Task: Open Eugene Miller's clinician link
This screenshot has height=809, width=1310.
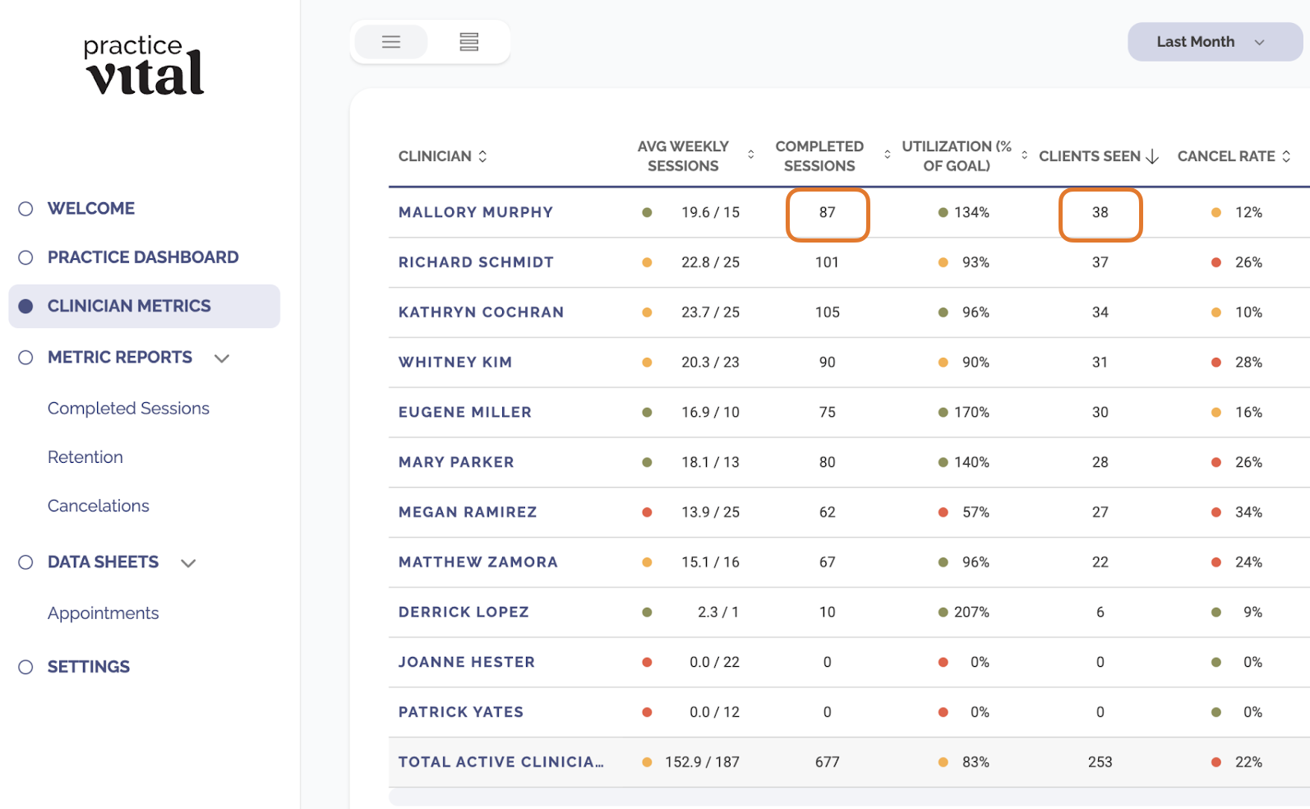Action: pos(465,412)
